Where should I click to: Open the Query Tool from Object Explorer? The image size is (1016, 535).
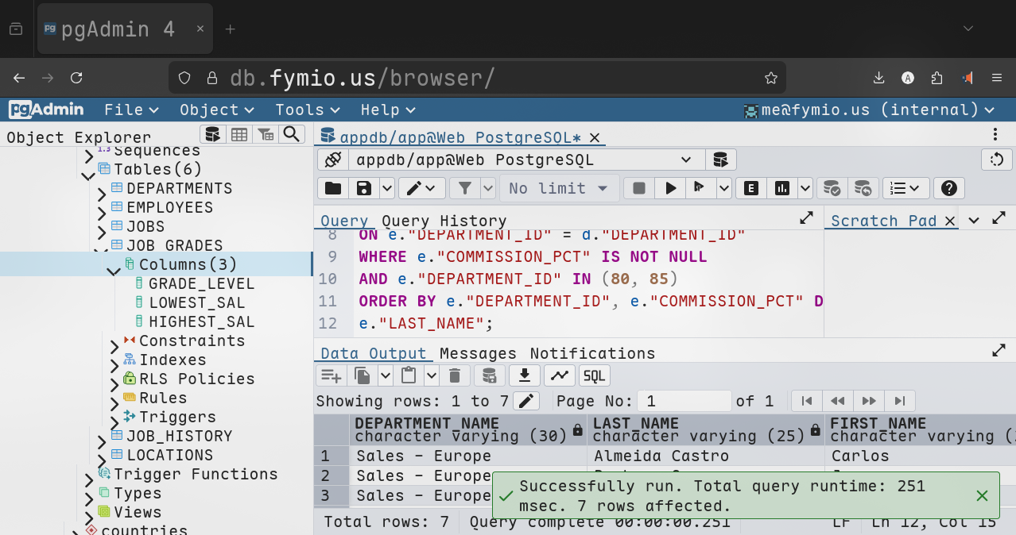coord(211,134)
